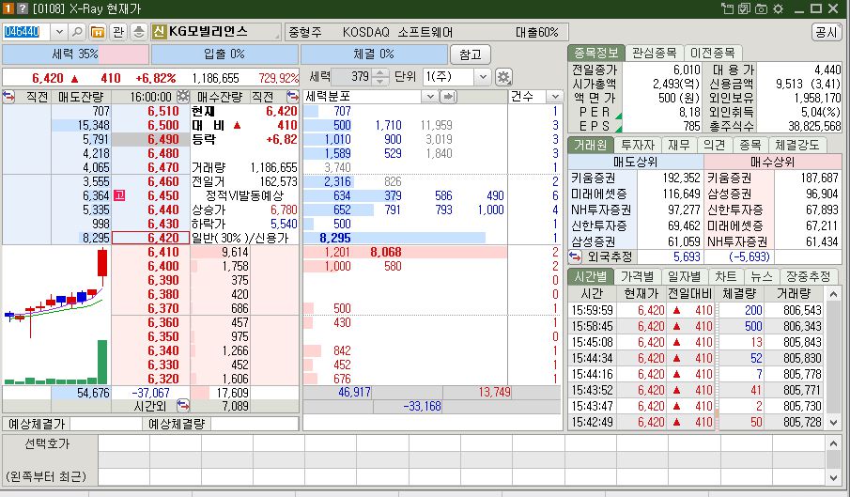Viewport: 850px width, 497px height.
Task: Click the 매수상위 column header
Action: point(772,162)
